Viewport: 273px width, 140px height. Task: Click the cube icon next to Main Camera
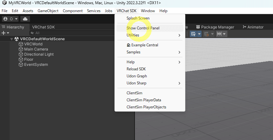(21, 49)
